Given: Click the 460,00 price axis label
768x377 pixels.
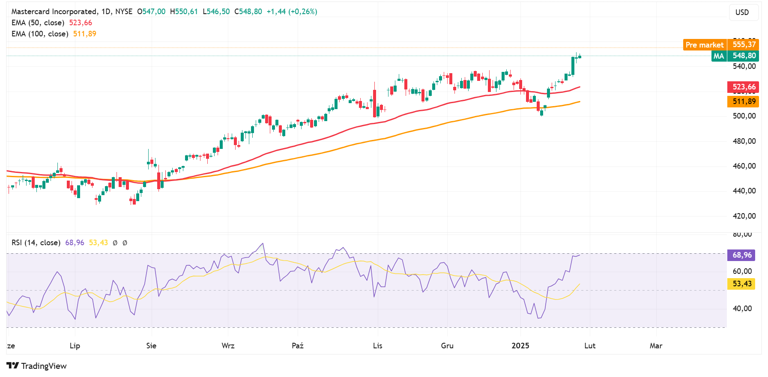Looking at the screenshot, I should pyautogui.click(x=744, y=166).
